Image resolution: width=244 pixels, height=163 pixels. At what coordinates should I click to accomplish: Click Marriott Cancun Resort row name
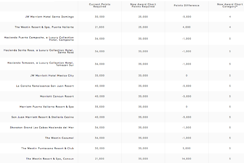[57, 96]
